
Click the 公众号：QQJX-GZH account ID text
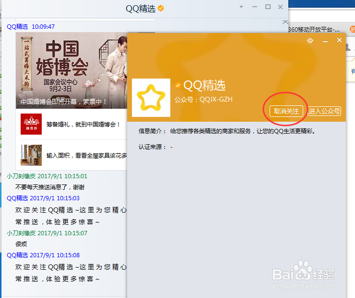[x=203, y=100]
